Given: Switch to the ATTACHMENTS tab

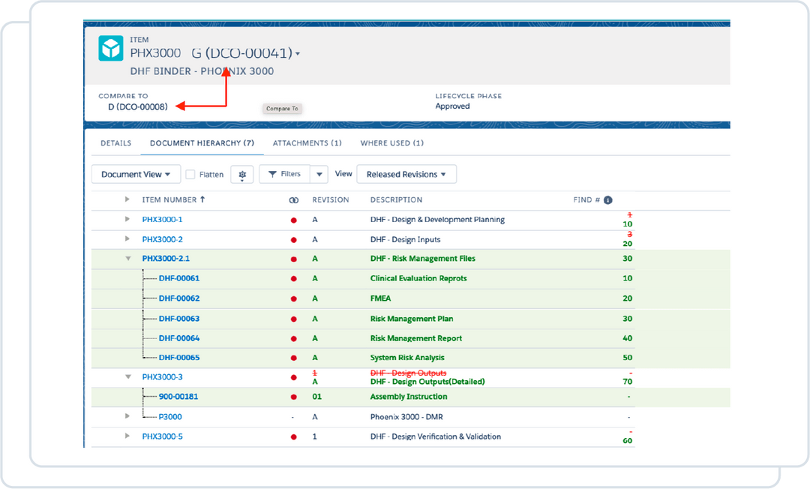Looking at the screenshot, I should click(307, 142).
